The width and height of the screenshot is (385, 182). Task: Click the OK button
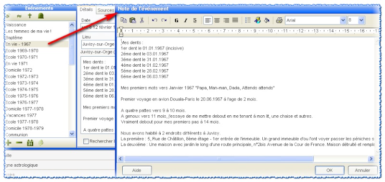pos(330,170)
